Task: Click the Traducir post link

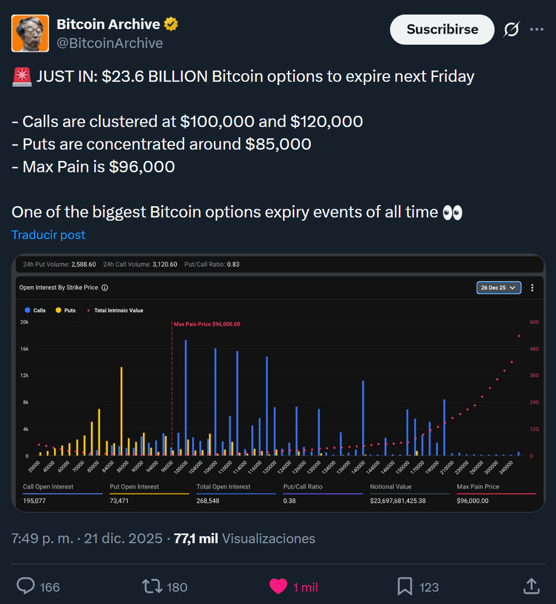Action: tap(48, 235)
